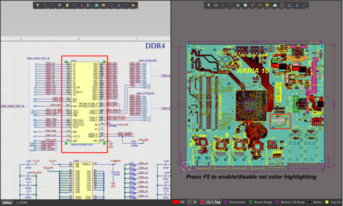Image resolution: width=343 pixels, height=206 pixels.
Task: Select the interactive routing tool in PCB toolbar
Action: (252, 5)
